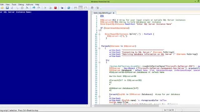Click the 'try' keyword on line 23
Viewport: 200px width, 112px height.
(x=107, y=60)
